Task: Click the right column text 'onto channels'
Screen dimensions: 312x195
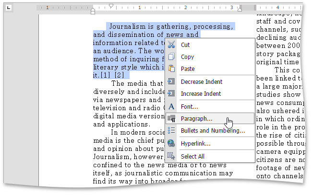Action: (279, 176)
